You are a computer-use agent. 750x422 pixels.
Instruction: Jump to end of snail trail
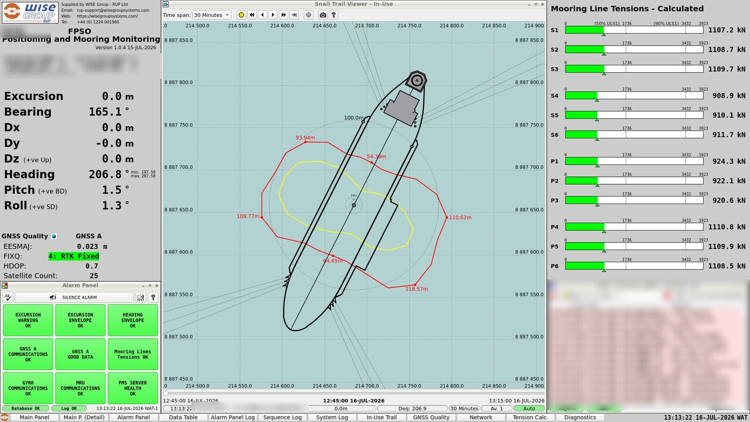294,15
